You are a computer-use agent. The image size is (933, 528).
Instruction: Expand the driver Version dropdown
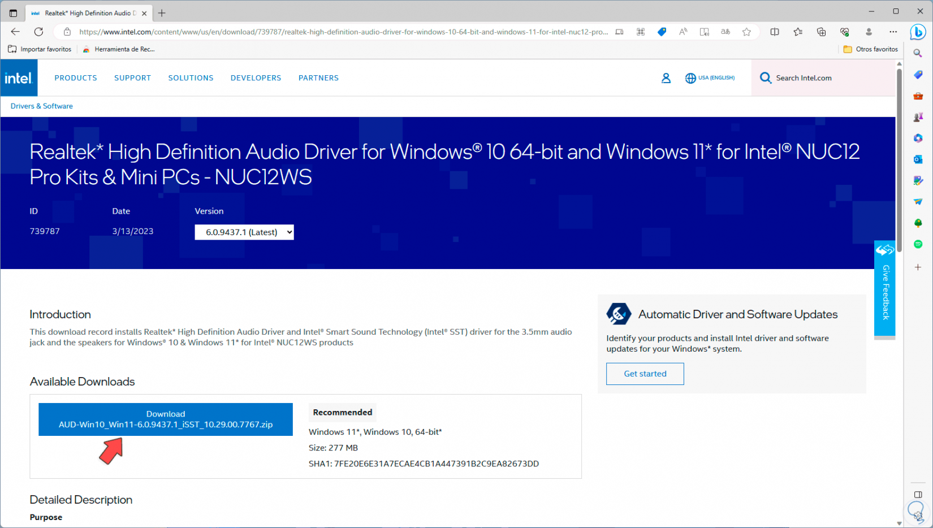tap(244, 232)
